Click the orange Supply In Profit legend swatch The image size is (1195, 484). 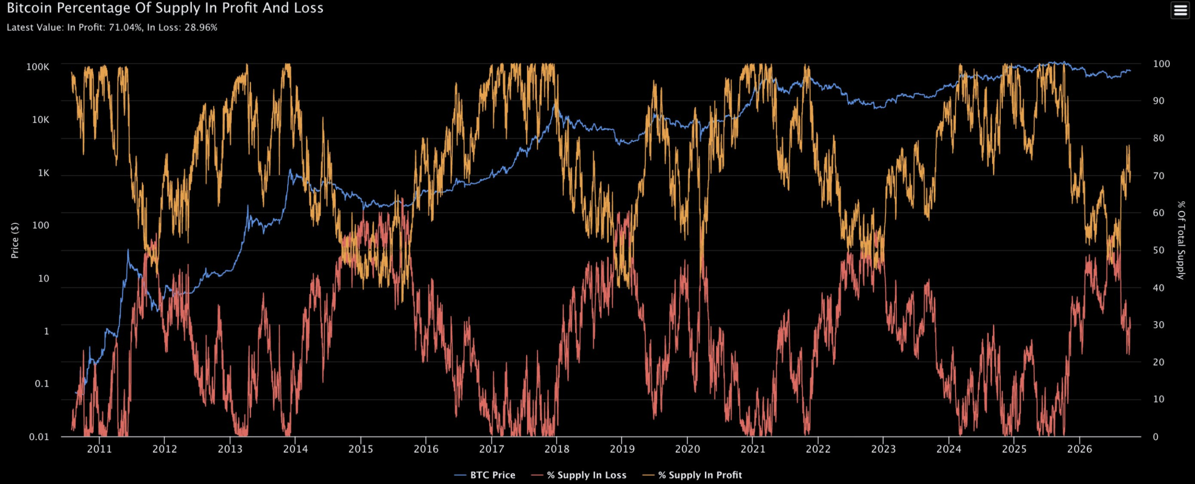coord(648,475)
